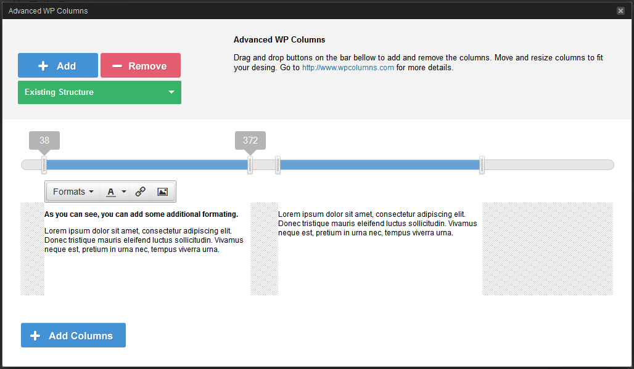Click the bold 'As you can see' heading text

[x=141, y=214]
